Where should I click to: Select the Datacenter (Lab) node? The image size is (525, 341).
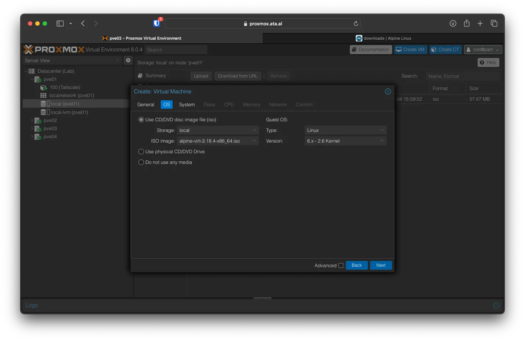click(x=56, y=71)
